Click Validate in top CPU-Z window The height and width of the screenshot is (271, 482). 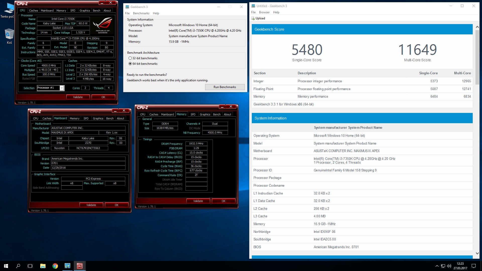(x=78, y=97)
